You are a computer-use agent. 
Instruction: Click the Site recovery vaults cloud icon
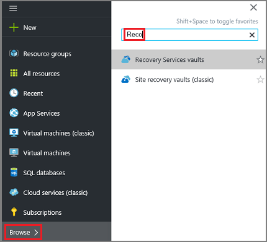[126, 79]
